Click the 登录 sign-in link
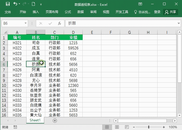The width and height of the screenshot is (182, 130). (157, 12)
